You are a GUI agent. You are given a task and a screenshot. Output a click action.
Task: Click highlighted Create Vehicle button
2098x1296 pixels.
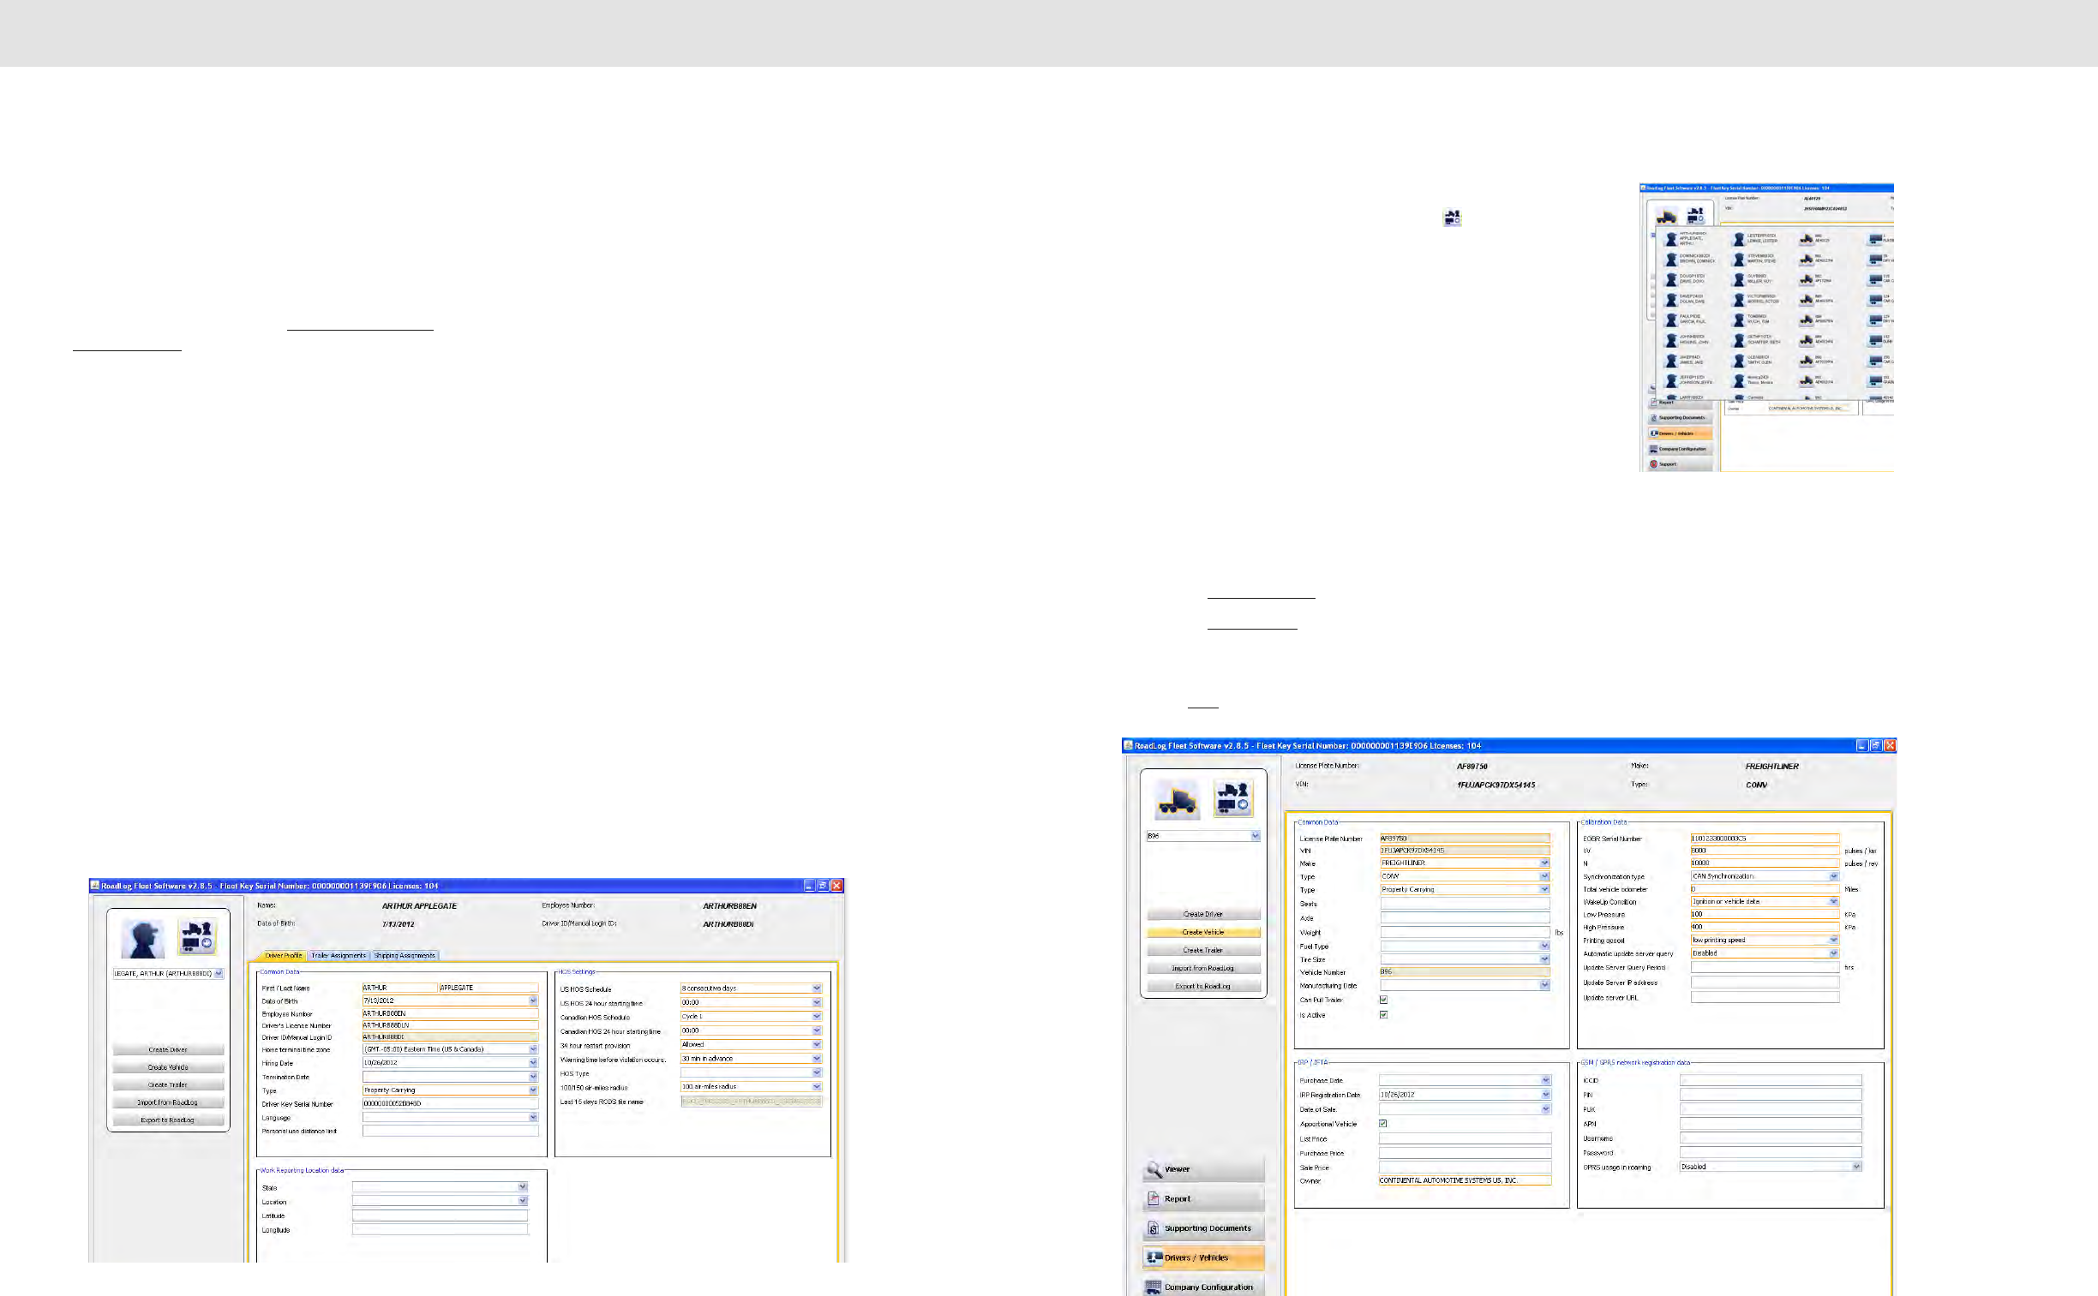point(1203,933)
